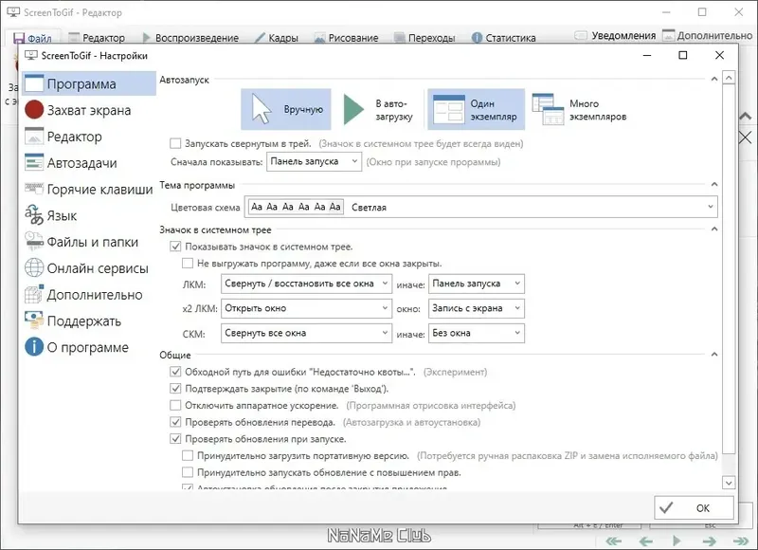Enable Отключить аппаратное ускорение checkbox
758x550 pixels.
(175, 405)
